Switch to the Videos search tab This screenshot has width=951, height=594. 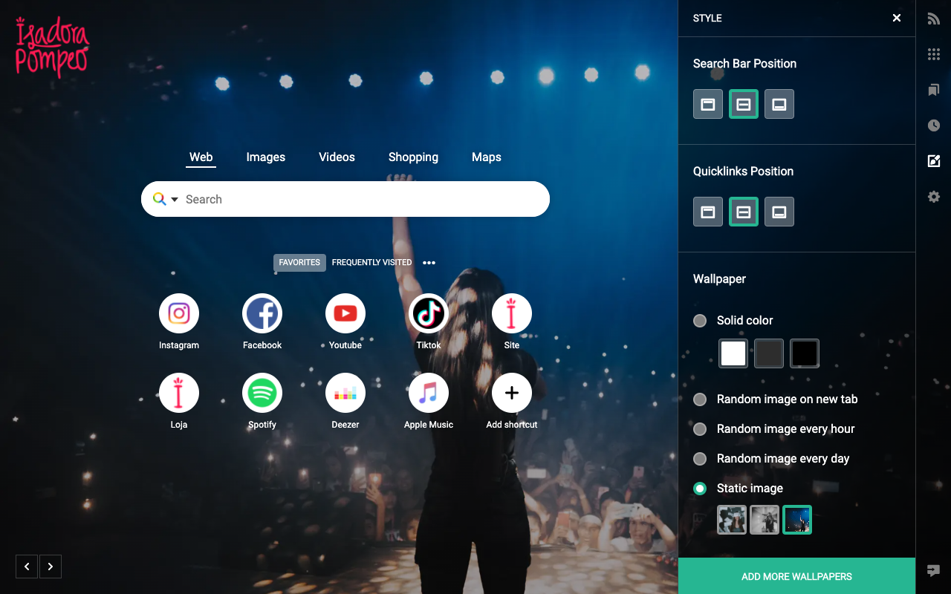(x=337, y=157)
